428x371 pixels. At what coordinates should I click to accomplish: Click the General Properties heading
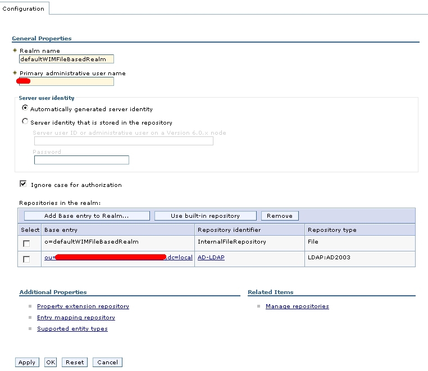click(42, 39)
